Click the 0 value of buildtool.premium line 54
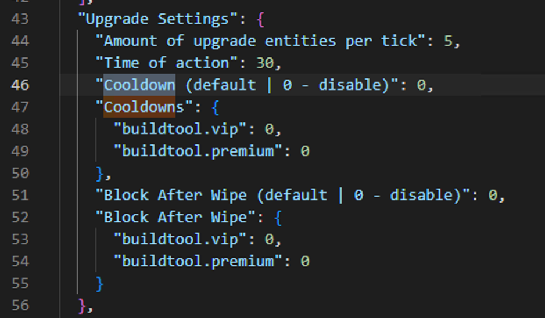 (x=305, y=261)
